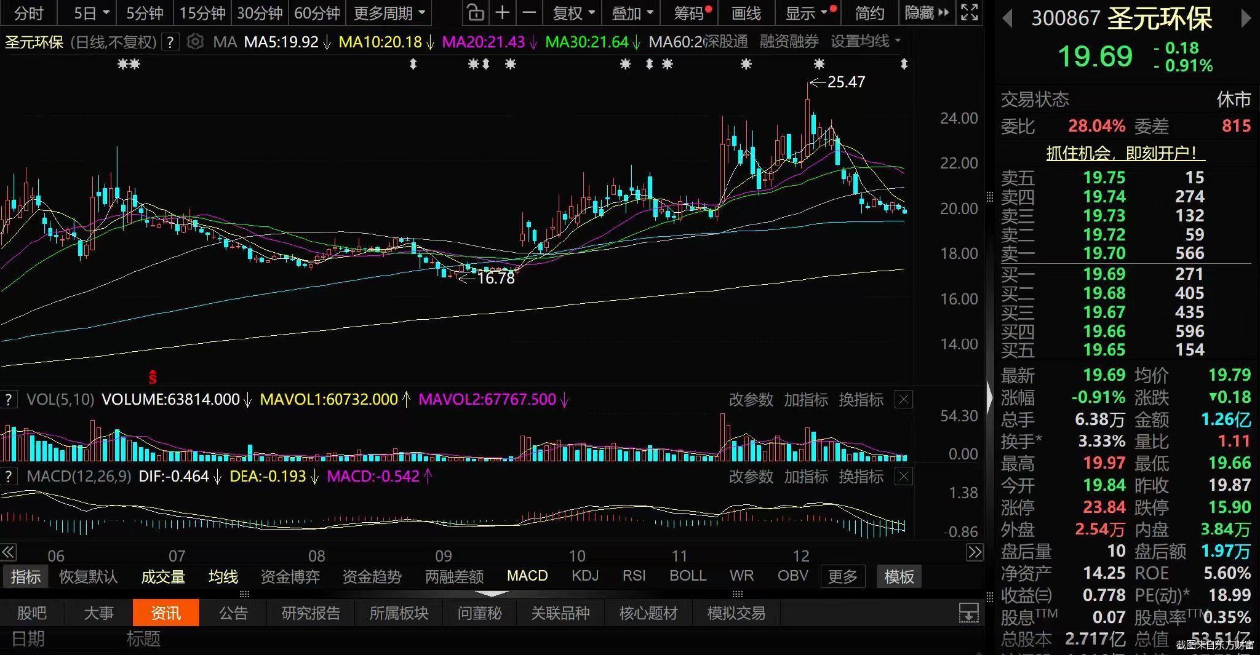Image resolution: width=1260 pixels, height=655 pixels.
Task: Click the fullscreen expand icon
Action: coord(970,12)
